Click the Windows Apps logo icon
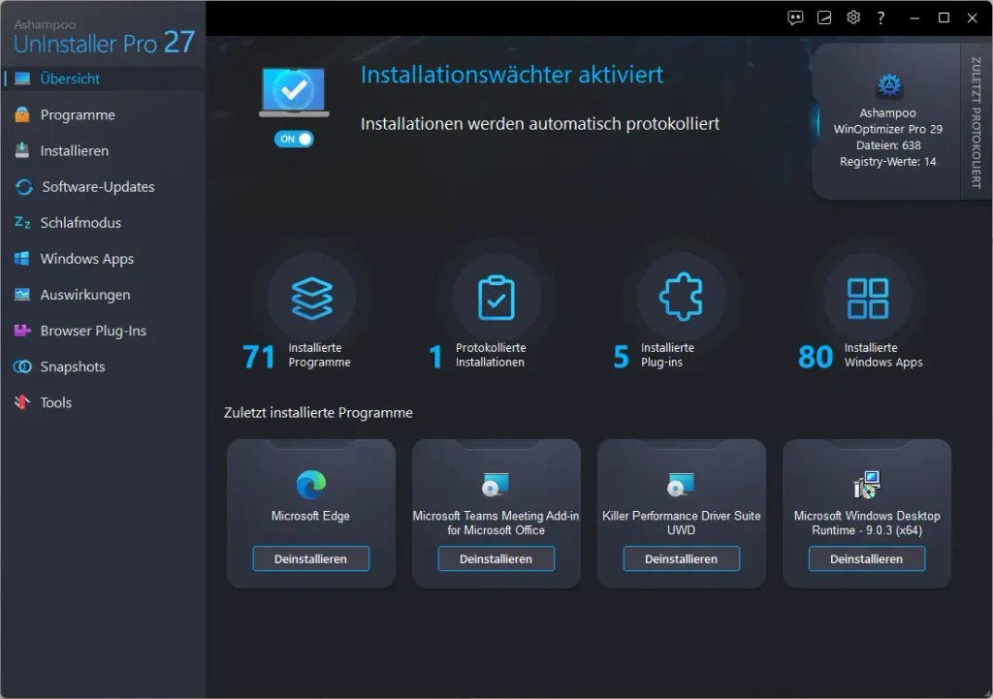The height and width of the screenshot is (699, 993). (x=22, y=258)
